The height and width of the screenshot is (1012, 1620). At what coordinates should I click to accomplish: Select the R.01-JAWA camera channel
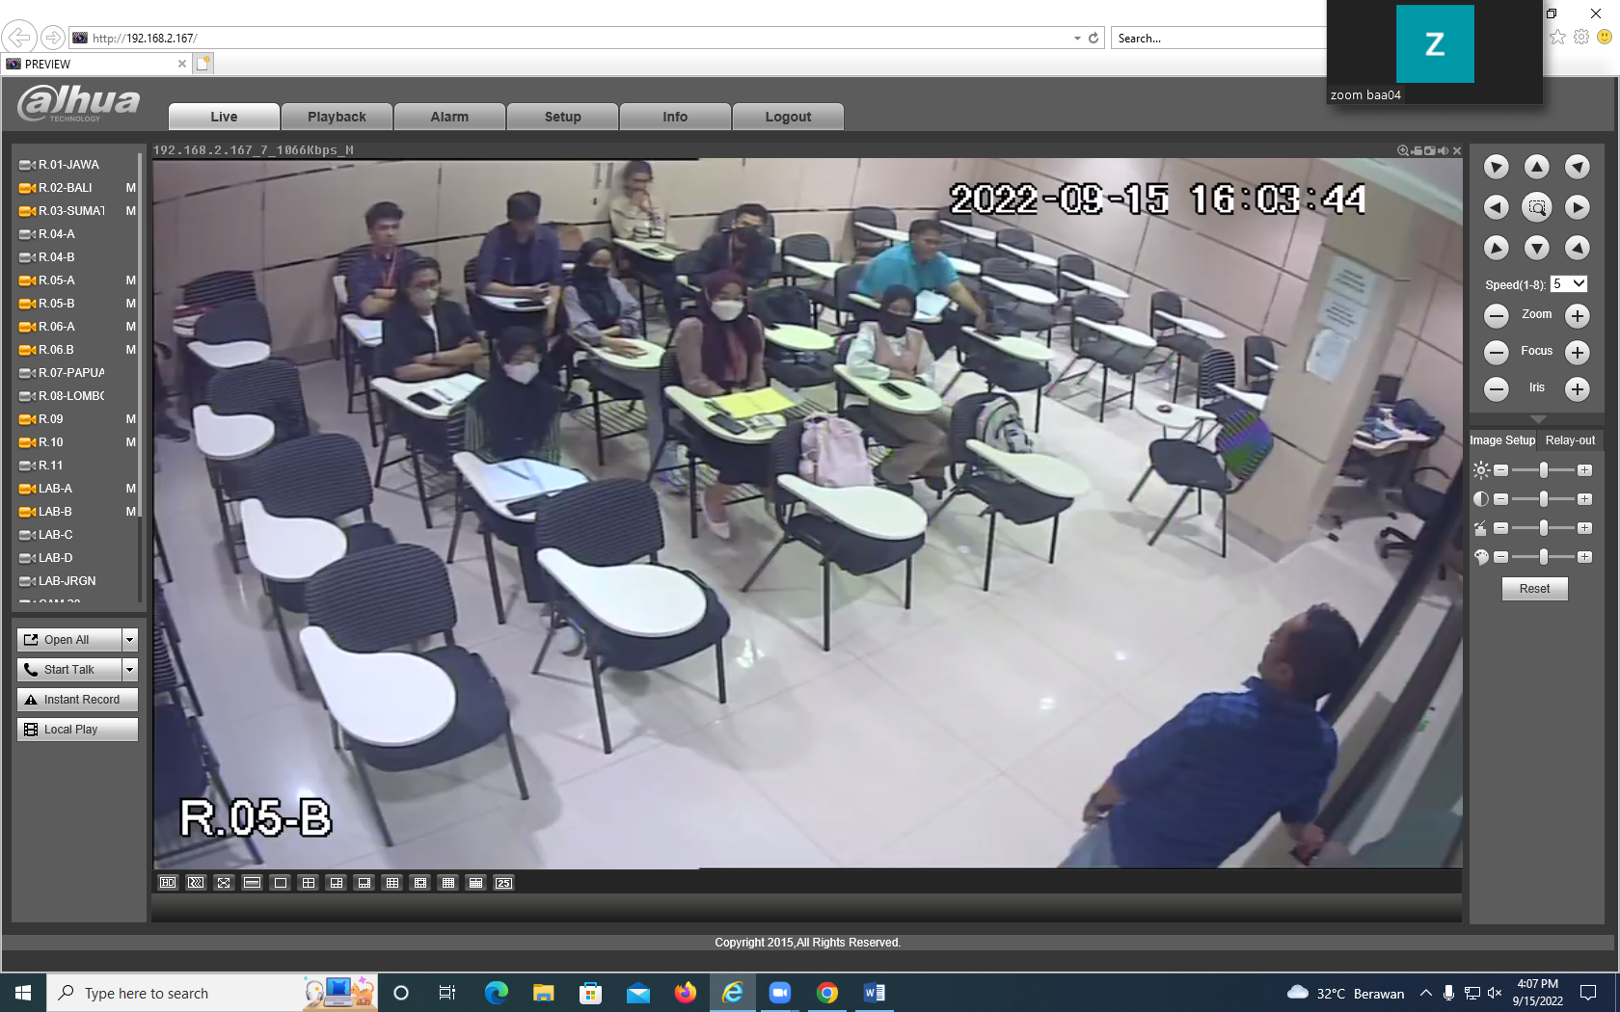click(68, 165)
